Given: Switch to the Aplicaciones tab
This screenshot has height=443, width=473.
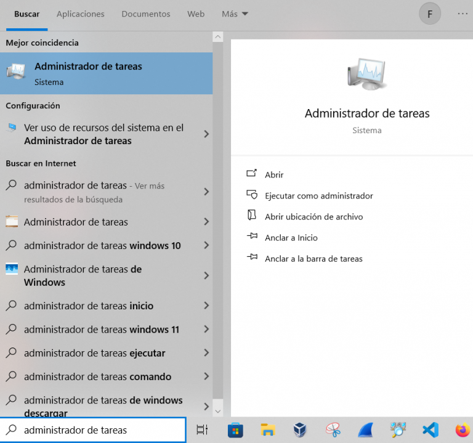Looking at the screenshot, I should 80,14.
